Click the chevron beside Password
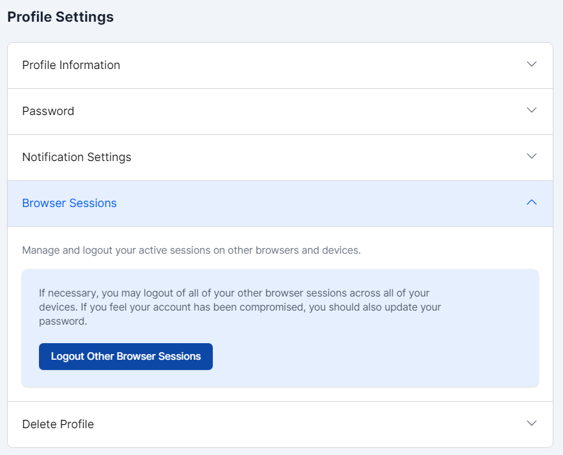The image size is (563, 455). [x=531, y=111]
